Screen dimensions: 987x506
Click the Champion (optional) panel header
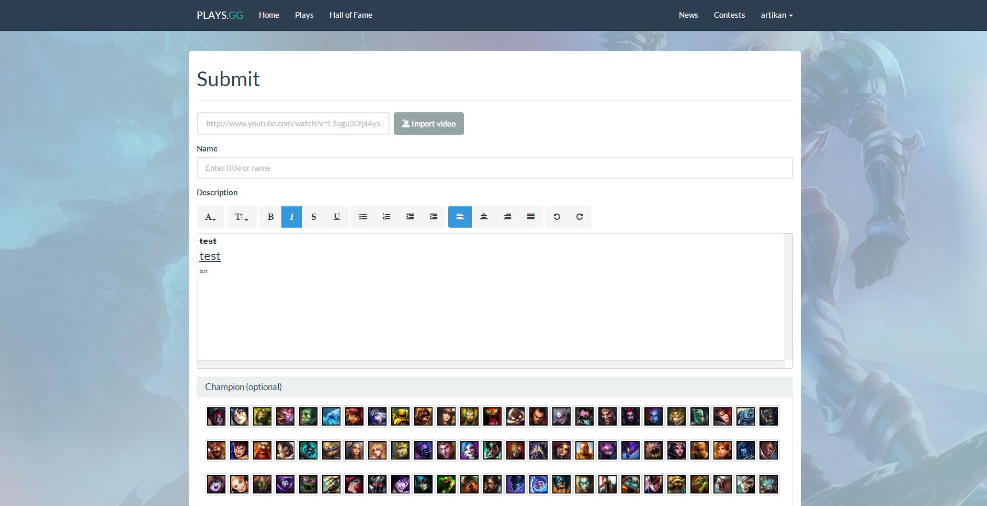tap(495, 387)
